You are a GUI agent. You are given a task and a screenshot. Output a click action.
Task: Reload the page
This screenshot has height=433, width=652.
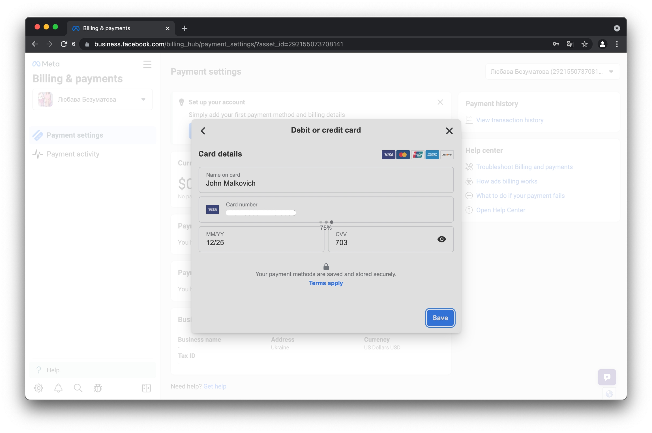64,44
